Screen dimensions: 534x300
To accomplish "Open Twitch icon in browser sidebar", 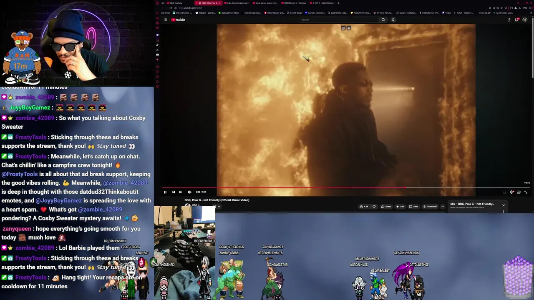I will click(x=157, y=35).
